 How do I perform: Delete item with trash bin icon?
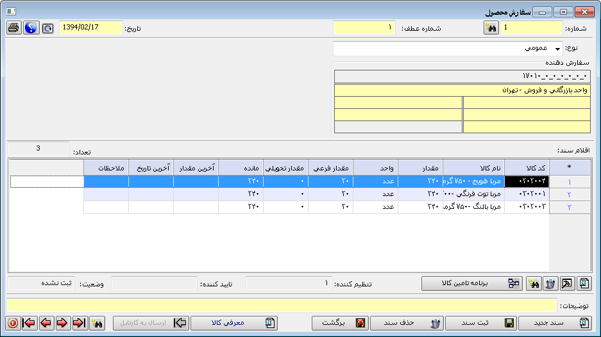(x=550, y=283)
